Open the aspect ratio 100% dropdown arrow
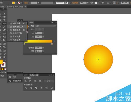This screenshot has width=131, height=102. point(43,37)
